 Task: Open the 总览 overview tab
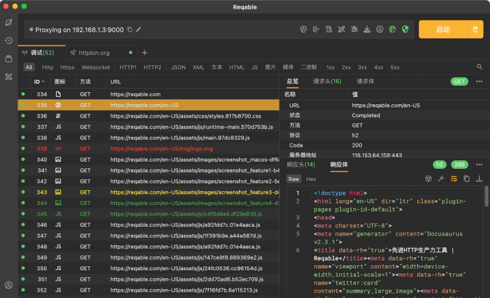[x=292, y=81]
